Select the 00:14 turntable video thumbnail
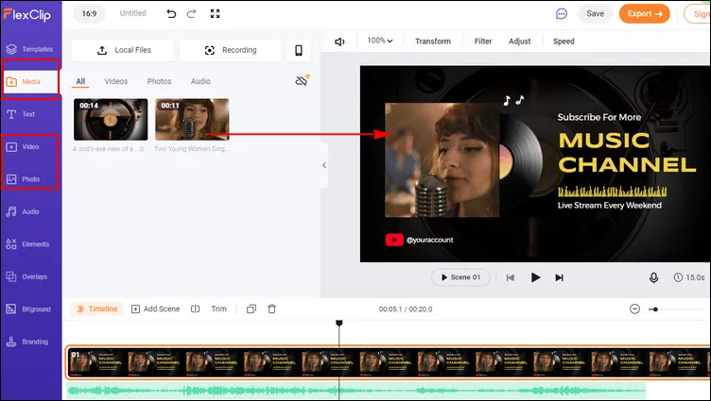 [x=111, y=120]
